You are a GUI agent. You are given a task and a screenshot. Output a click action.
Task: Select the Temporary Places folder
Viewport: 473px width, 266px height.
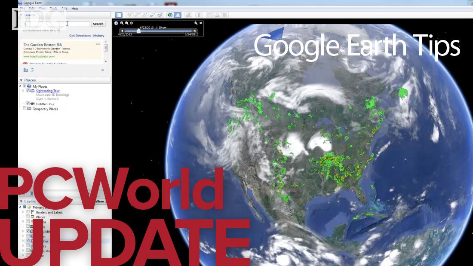45,109
